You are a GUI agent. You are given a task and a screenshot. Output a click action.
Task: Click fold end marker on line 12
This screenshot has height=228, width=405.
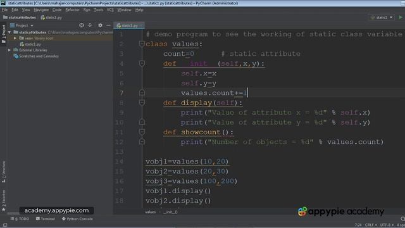point(142,142)
